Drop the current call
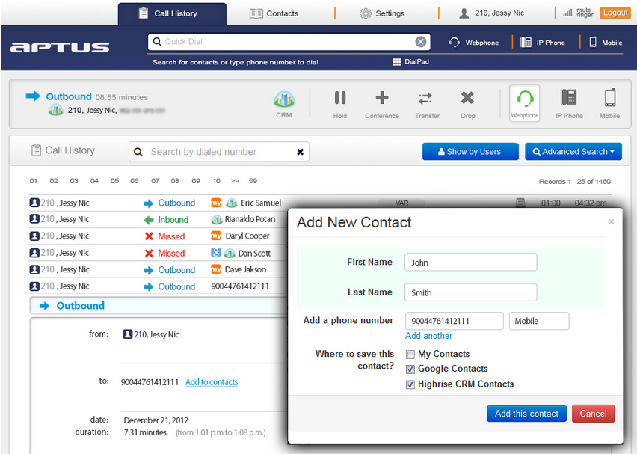 (x=467, y=104)
